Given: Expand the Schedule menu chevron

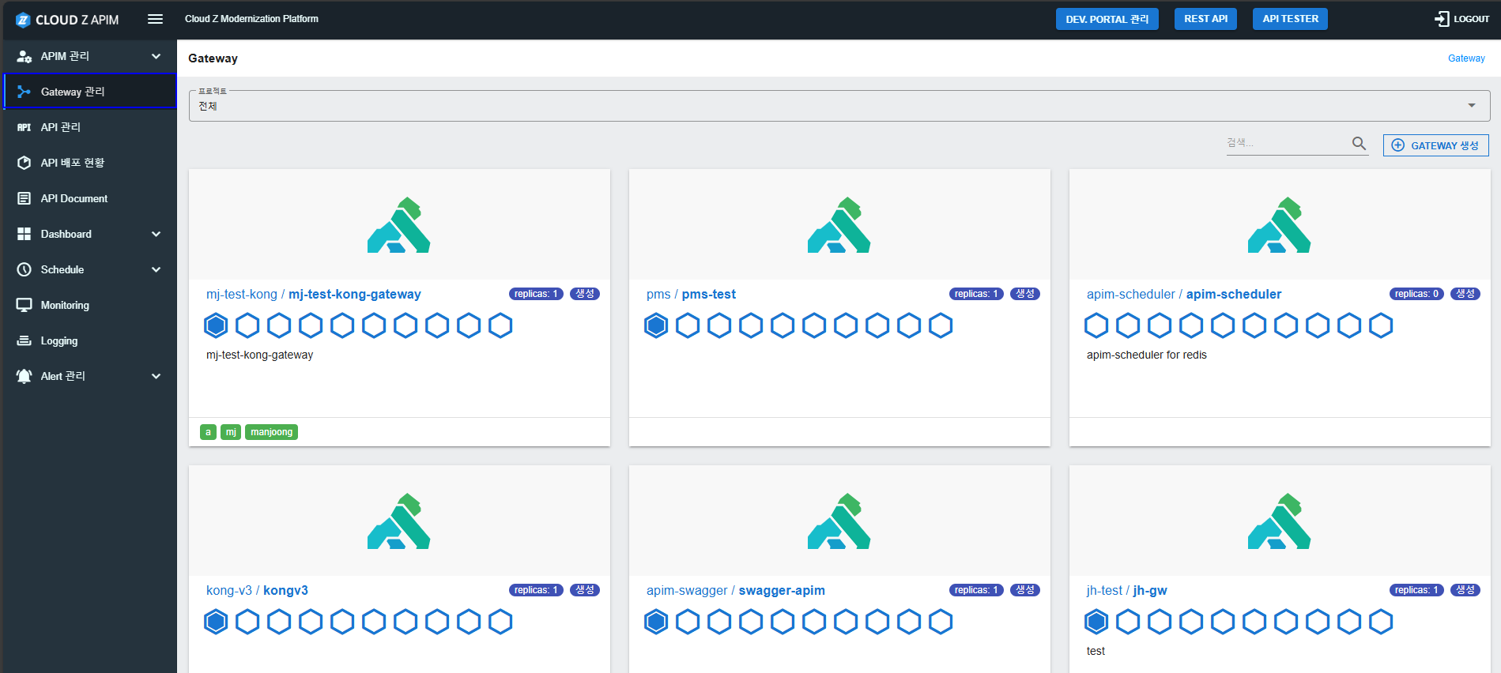Looking at the screenshot, I should tap(156, 269).
